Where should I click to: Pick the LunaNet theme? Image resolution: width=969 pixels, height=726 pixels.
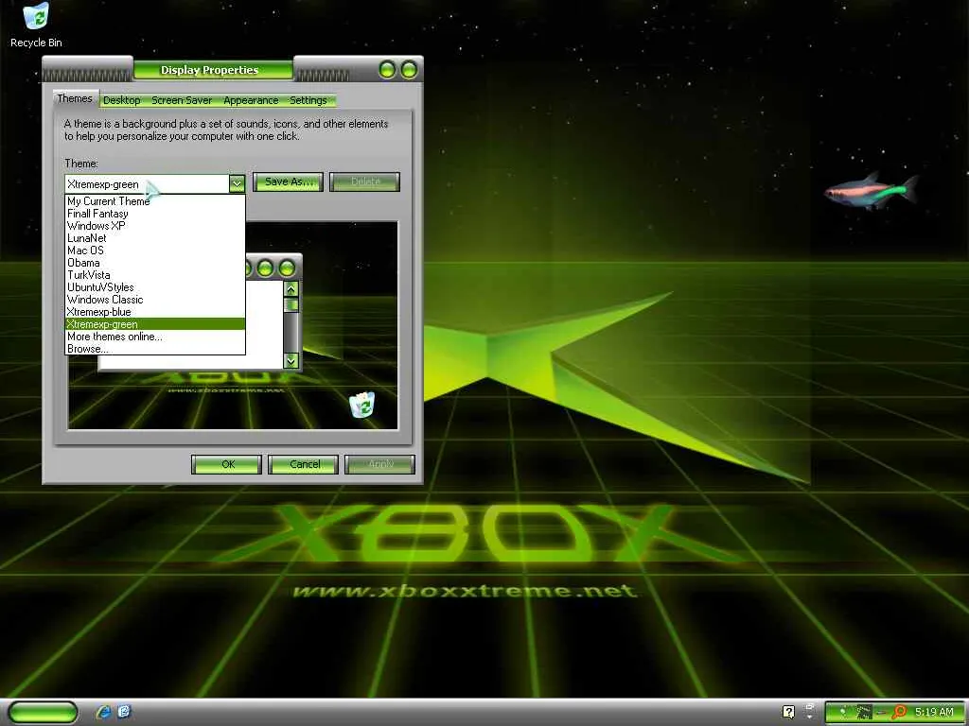tap(155, 238)
